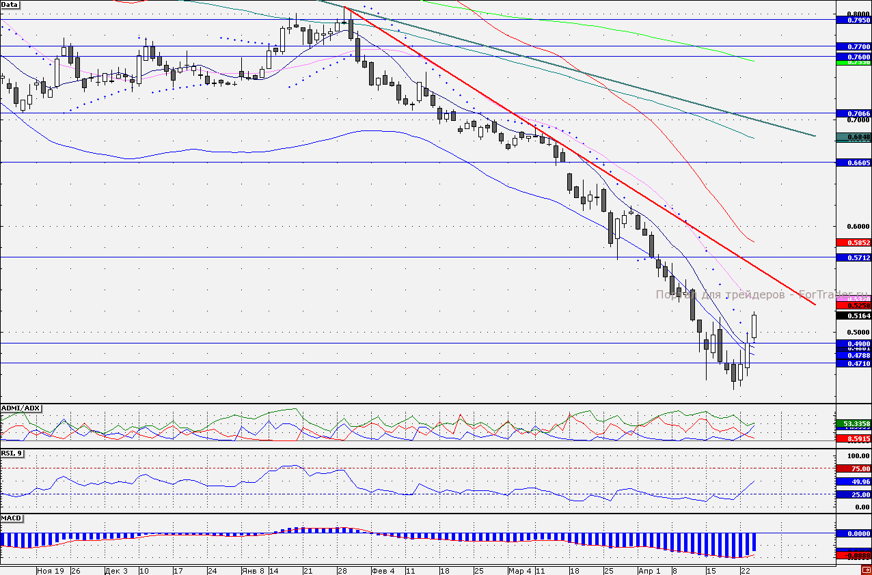Select the Data panel label
872x575 pixels.
click(x=10, y=4)
